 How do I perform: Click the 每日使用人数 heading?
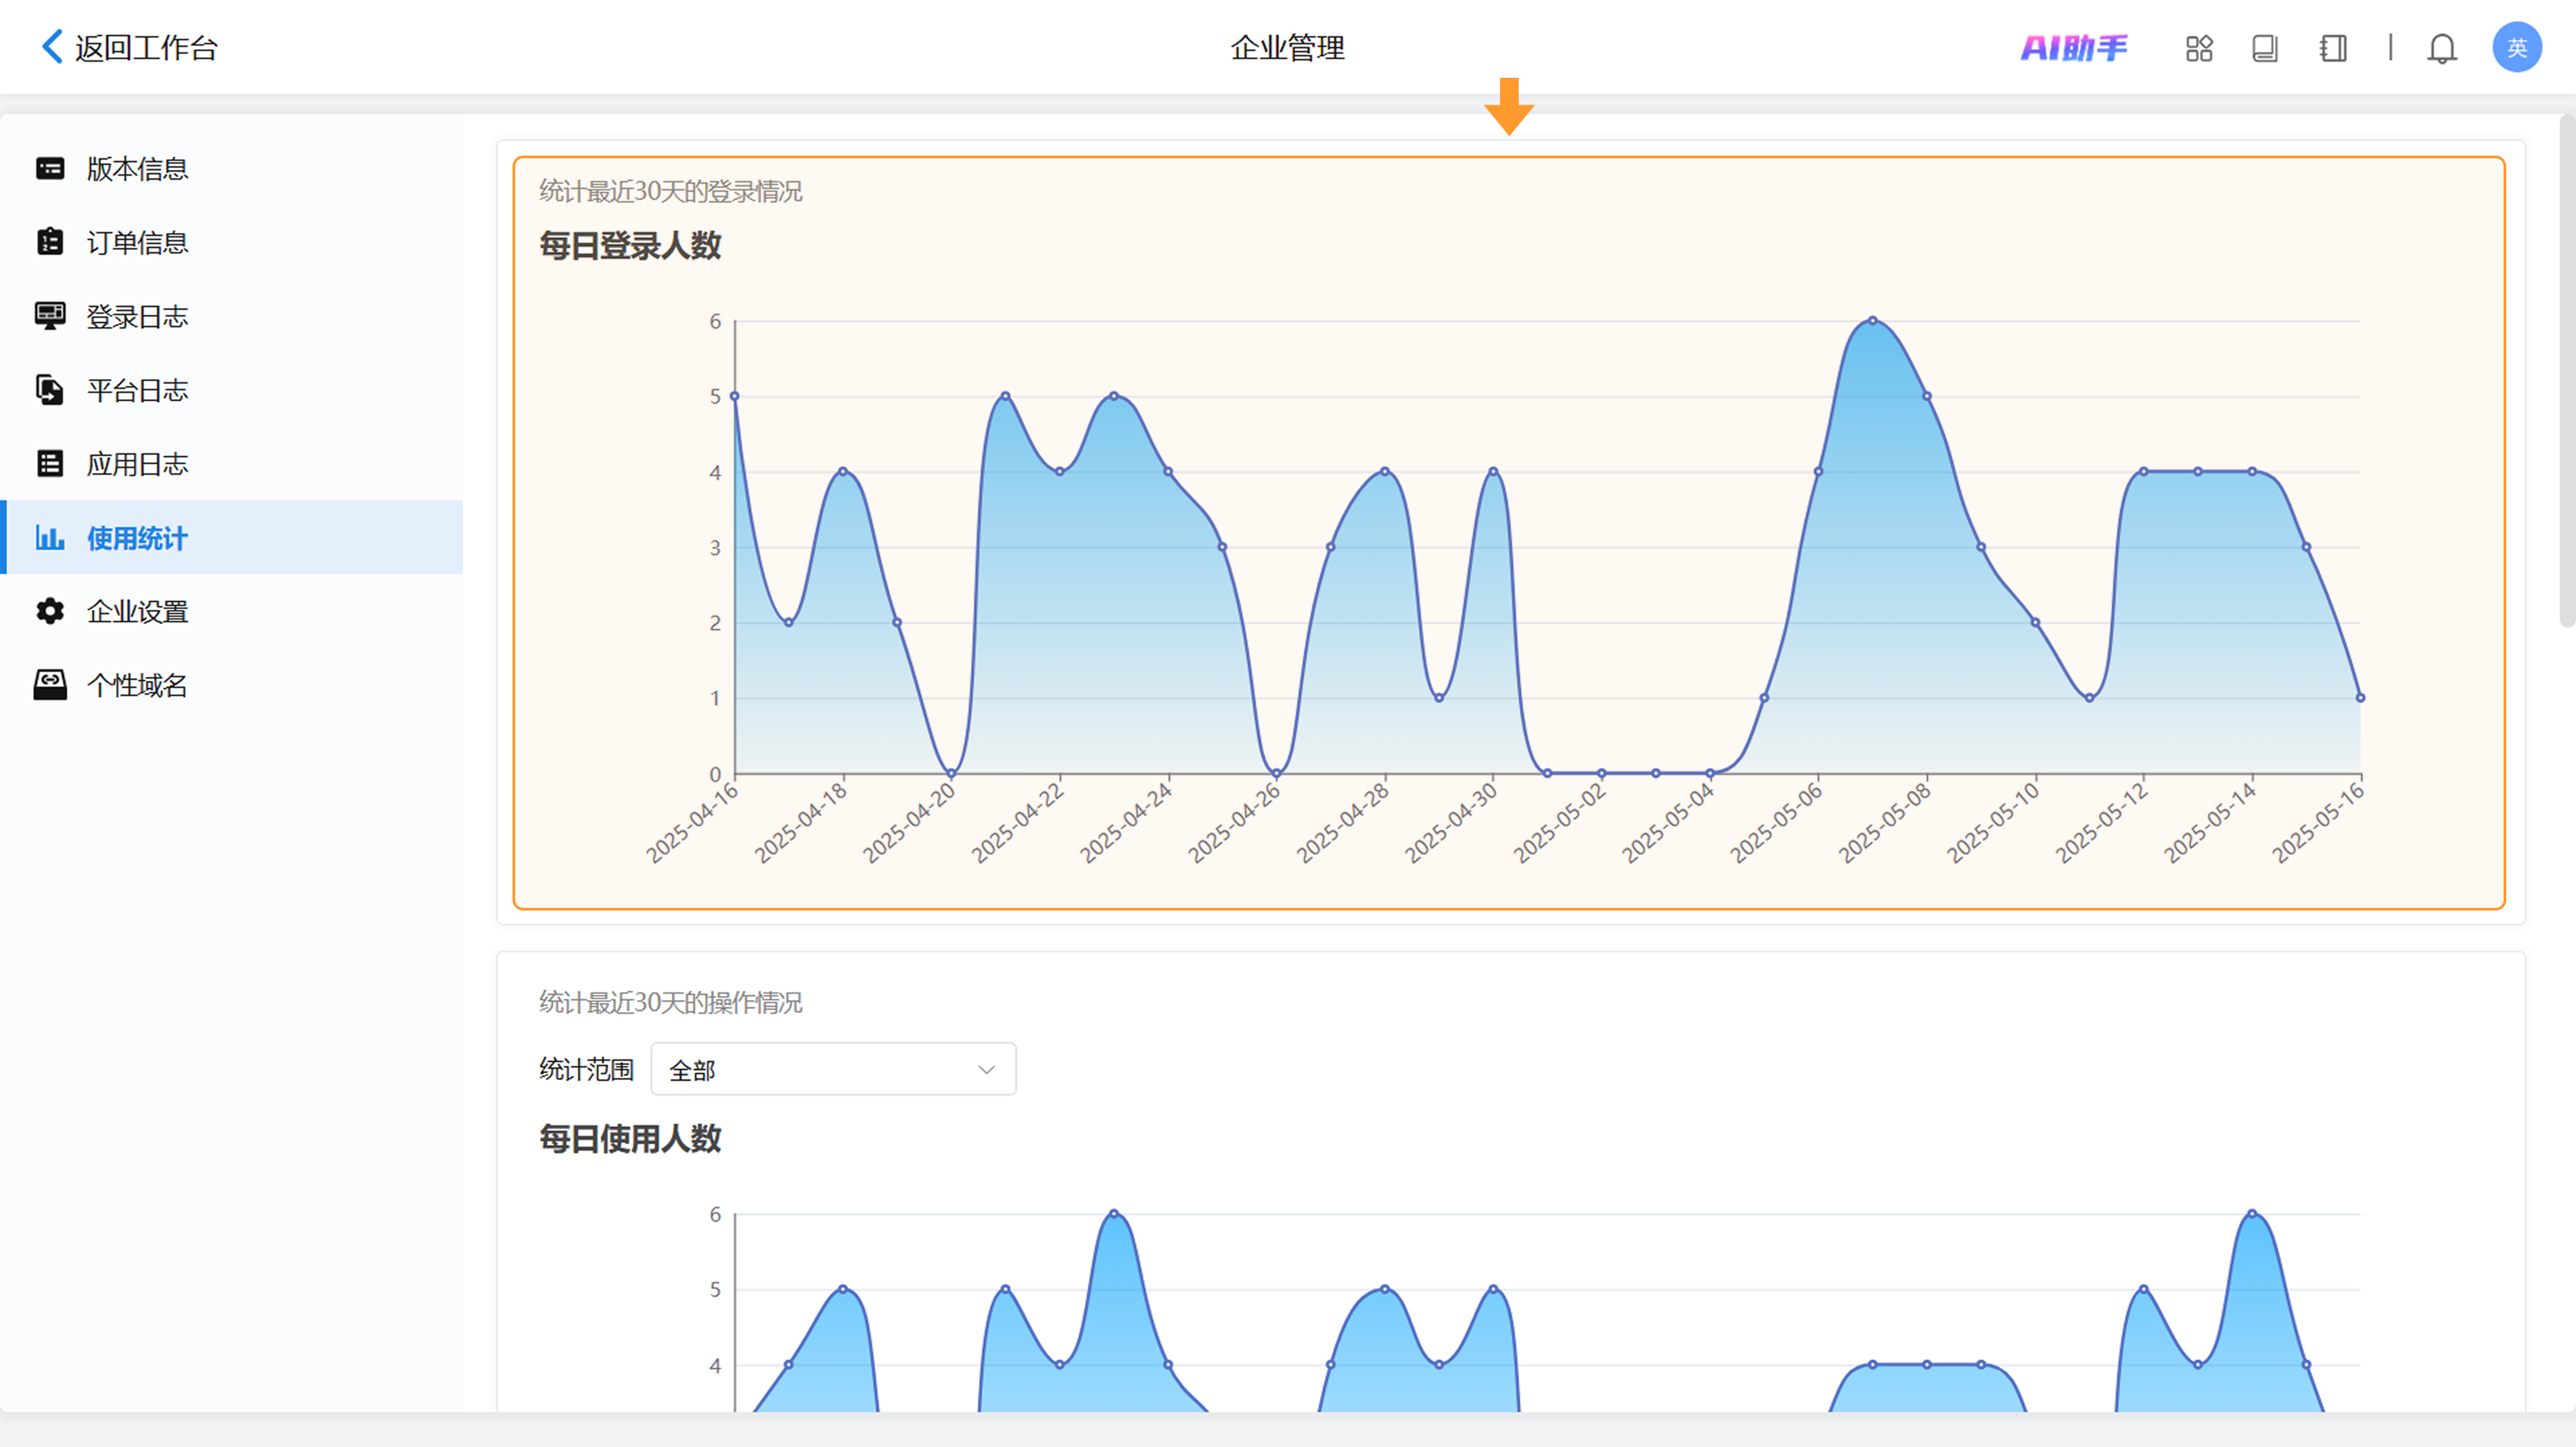[630, 1138]
